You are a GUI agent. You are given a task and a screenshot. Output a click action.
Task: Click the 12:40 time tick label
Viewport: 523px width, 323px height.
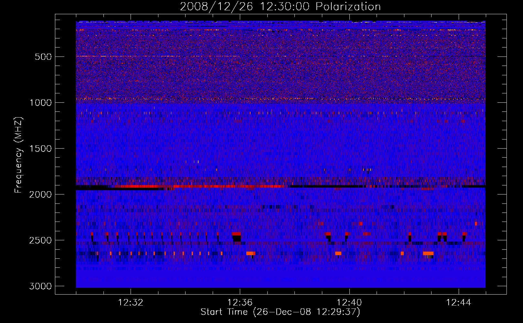(x=349, y=303)
